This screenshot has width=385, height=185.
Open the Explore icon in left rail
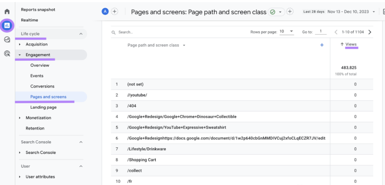(7, 39)
